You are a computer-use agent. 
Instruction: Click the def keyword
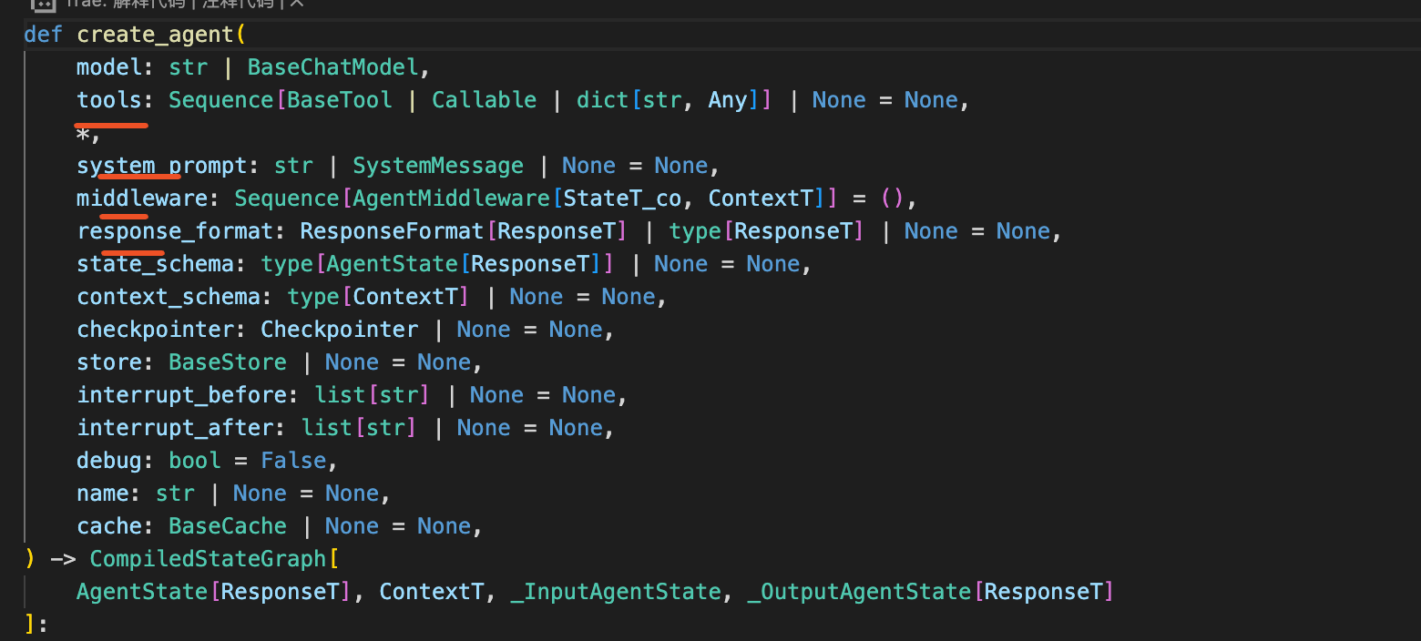[x=43, y=35]
